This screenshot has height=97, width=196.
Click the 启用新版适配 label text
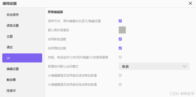(57, 39)
